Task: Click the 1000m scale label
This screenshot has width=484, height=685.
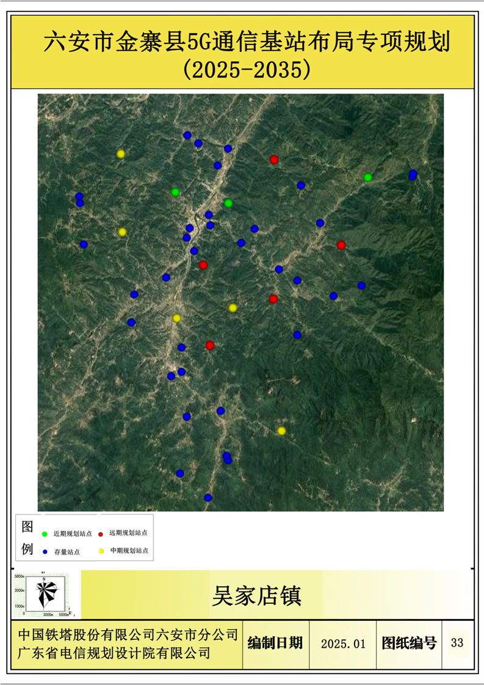Action: point(19,606)
